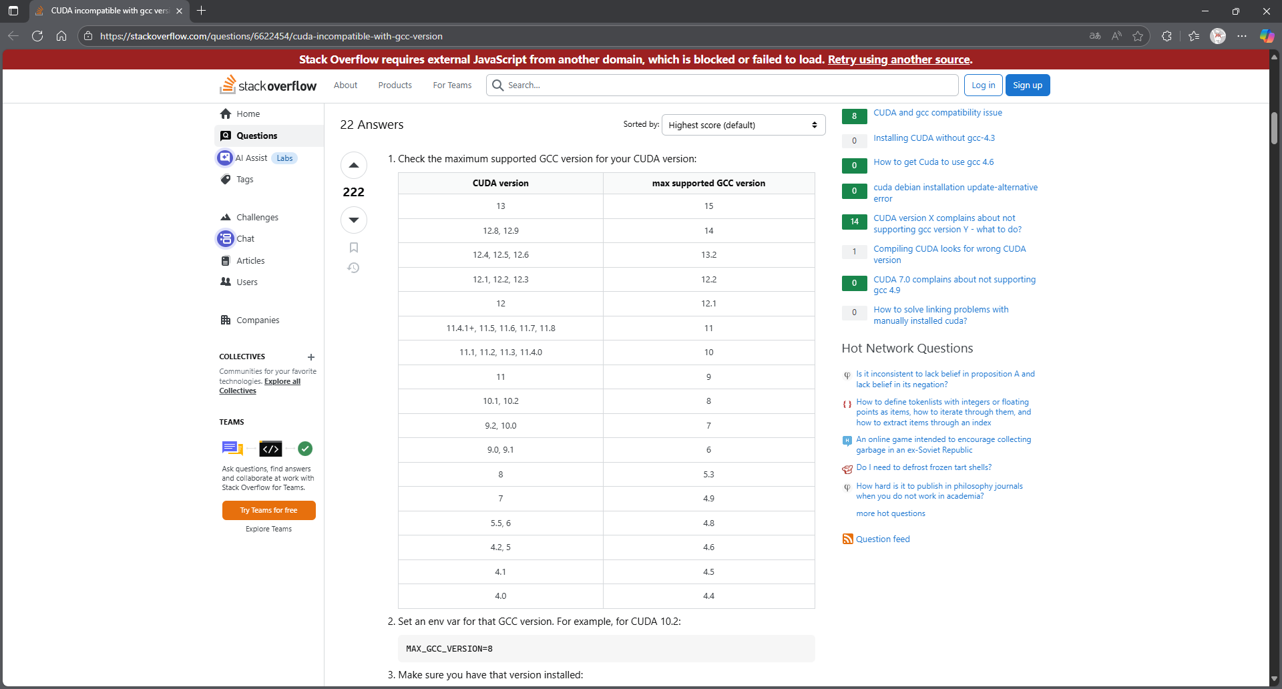The width and height of the screenshot is (1282, 689).
Task: Open Question feed RSS icon
Action: [847, 539]
